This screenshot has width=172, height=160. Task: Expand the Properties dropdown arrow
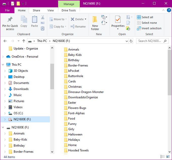coord(118,29)
